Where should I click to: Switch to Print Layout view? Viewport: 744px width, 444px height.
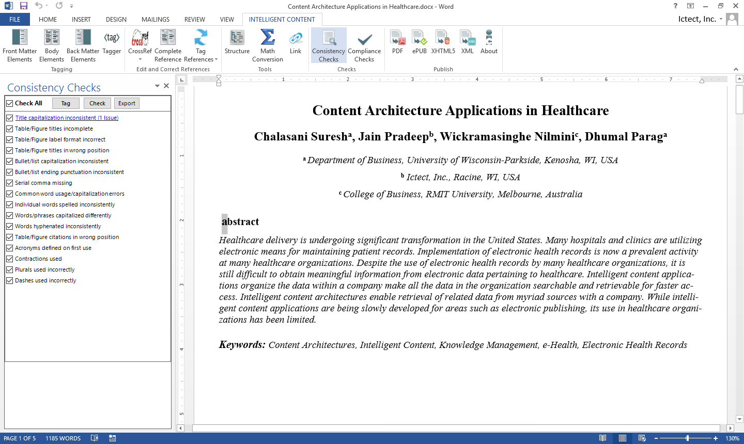[x=623, y=438]
